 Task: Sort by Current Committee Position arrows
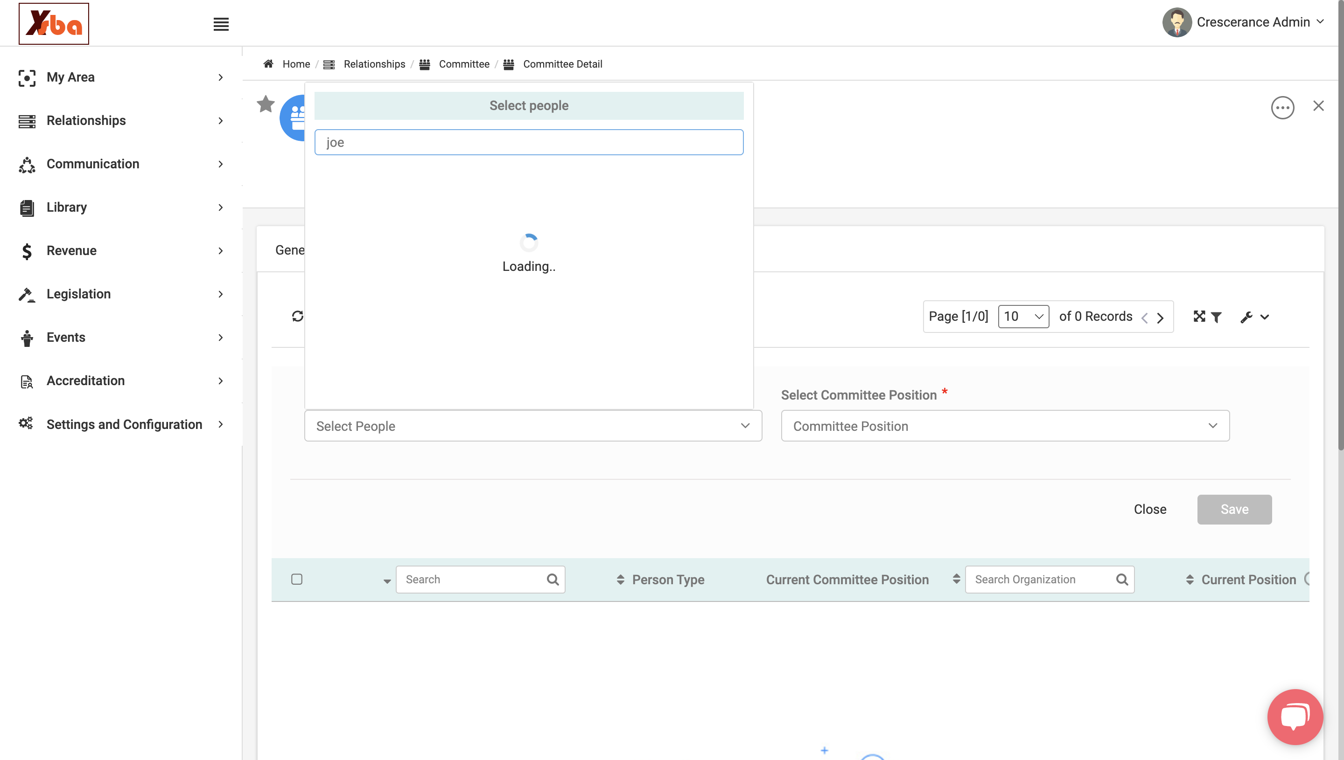click(x=956, y=578)
